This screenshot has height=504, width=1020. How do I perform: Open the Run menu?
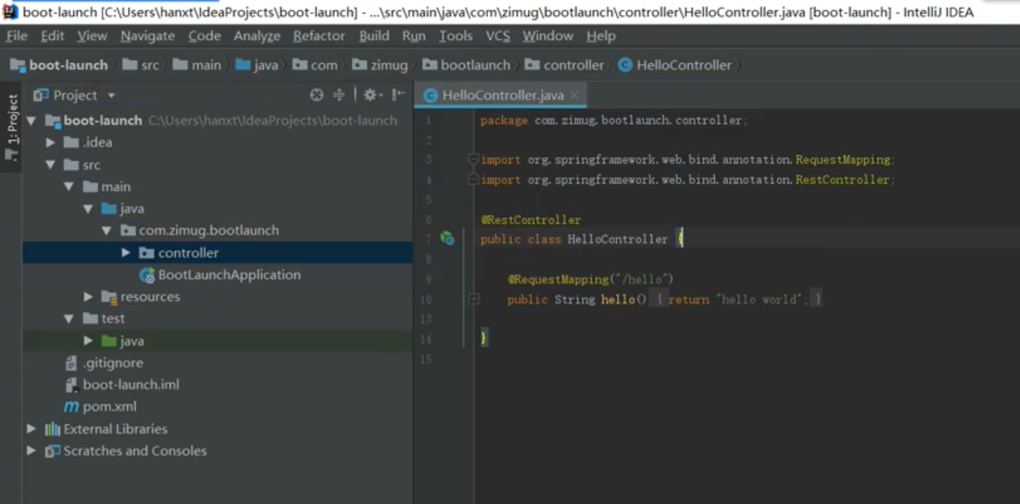tap(414, 36)
